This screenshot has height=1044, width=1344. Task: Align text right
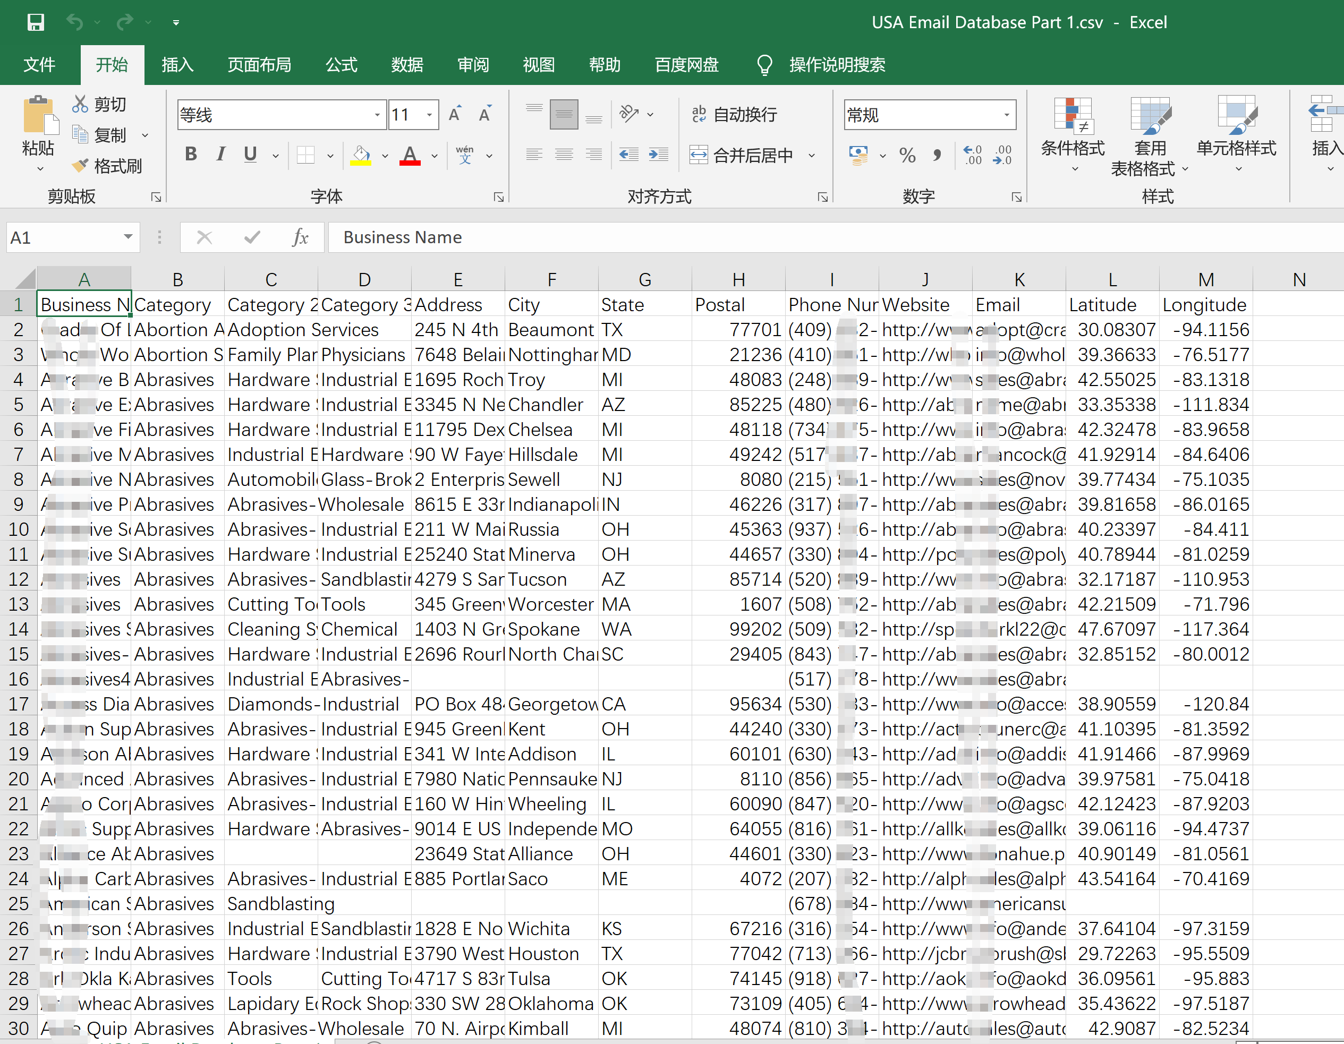594,155
